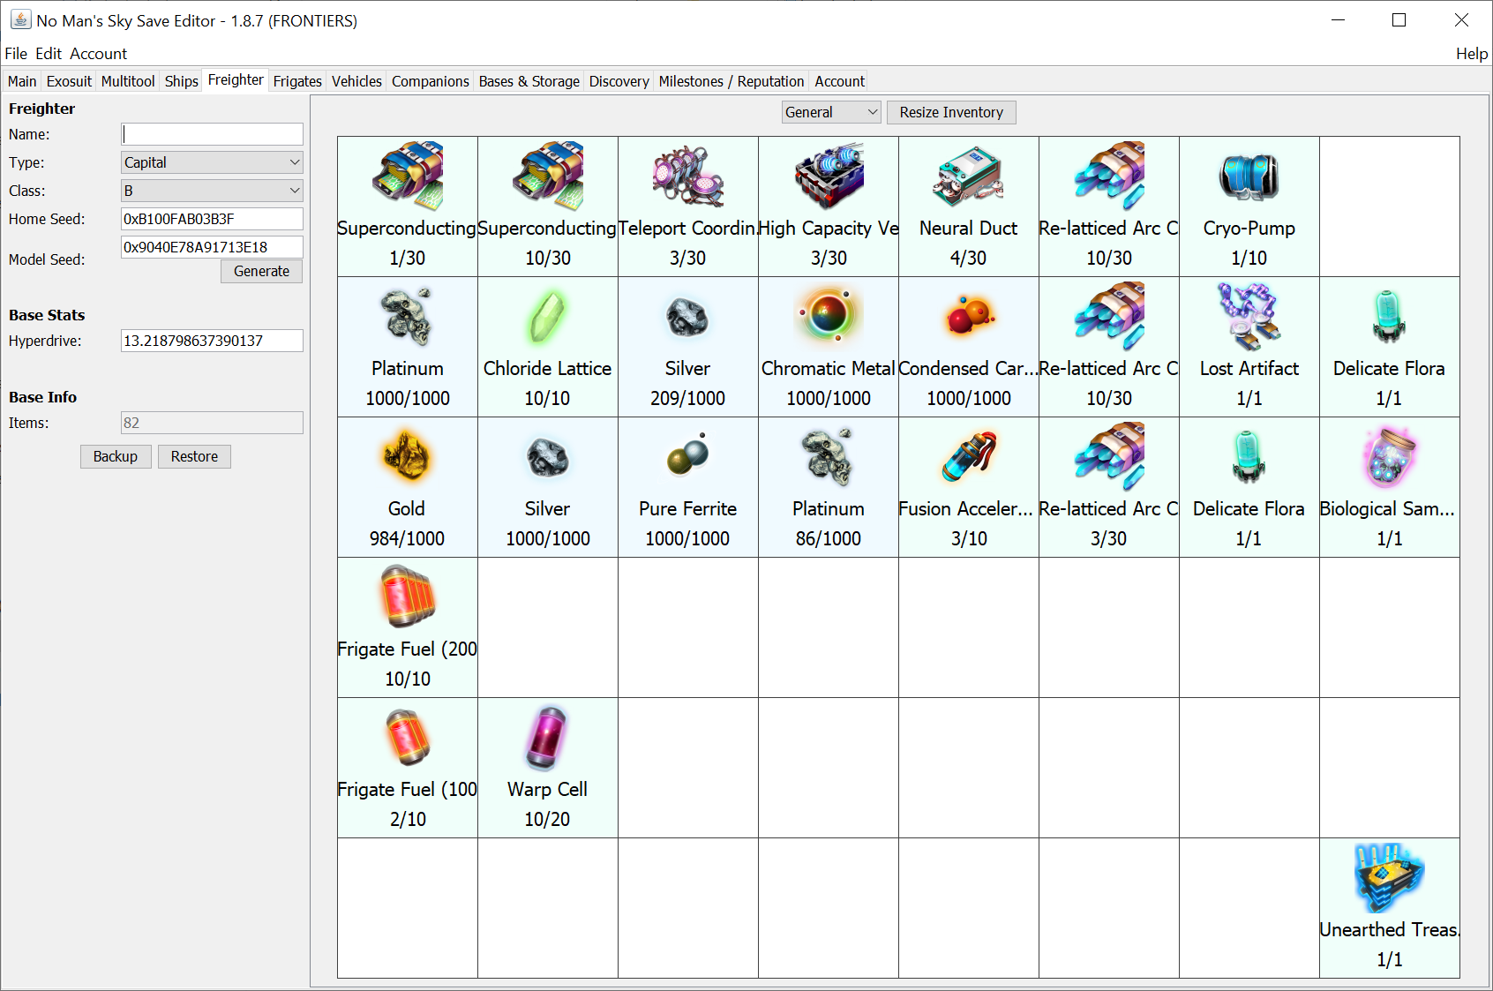The height and width of the screenshot is (991, 1493).
Task: Select the Unearthed Treasure item
Action: [x=1390, y=908]
